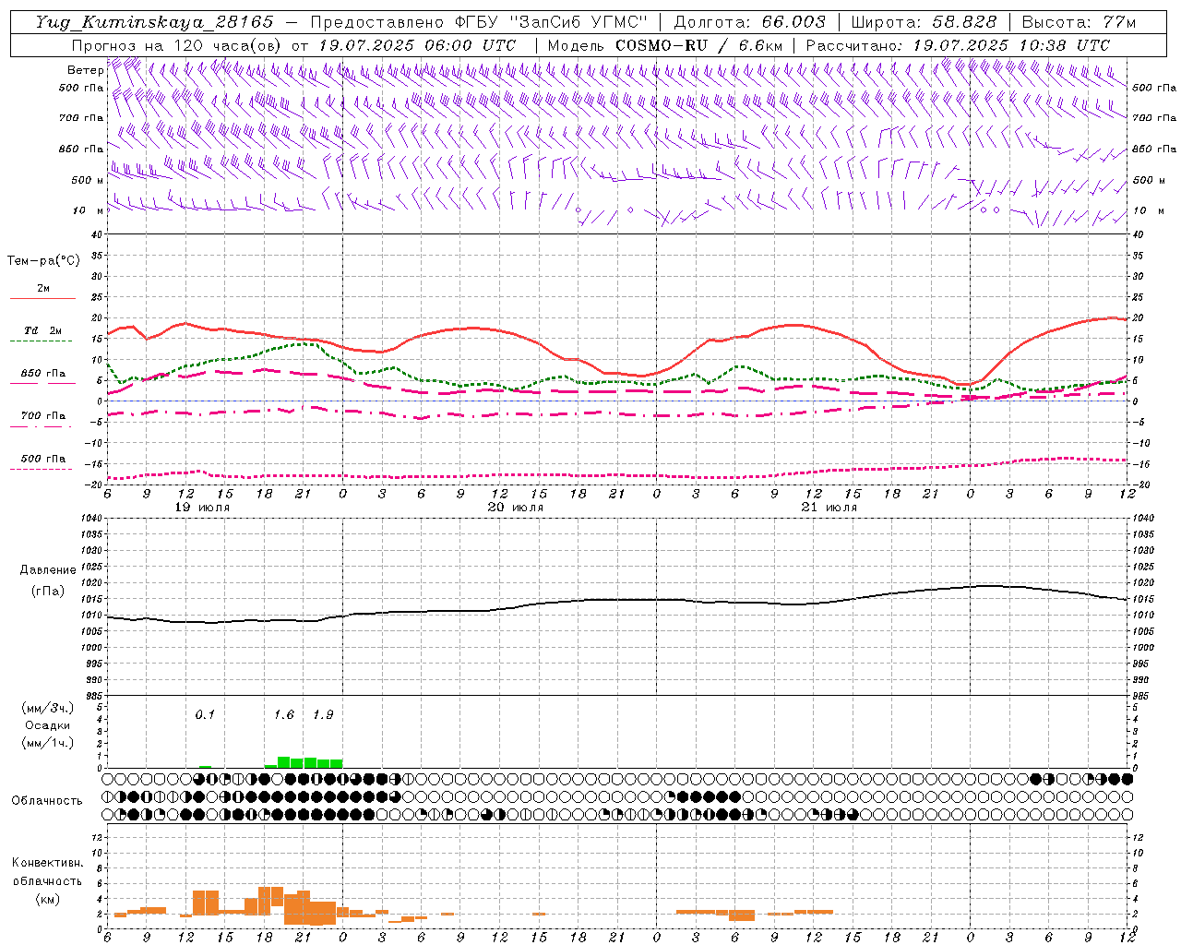Click the '(мм/3ч.)' precipitation unit label
This screenshot has width=1181, height=945.
point(48,708)
